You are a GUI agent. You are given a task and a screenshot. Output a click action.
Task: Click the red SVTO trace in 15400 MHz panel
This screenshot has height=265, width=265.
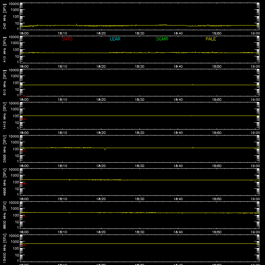pyautogui.click(x=23, y=245)
